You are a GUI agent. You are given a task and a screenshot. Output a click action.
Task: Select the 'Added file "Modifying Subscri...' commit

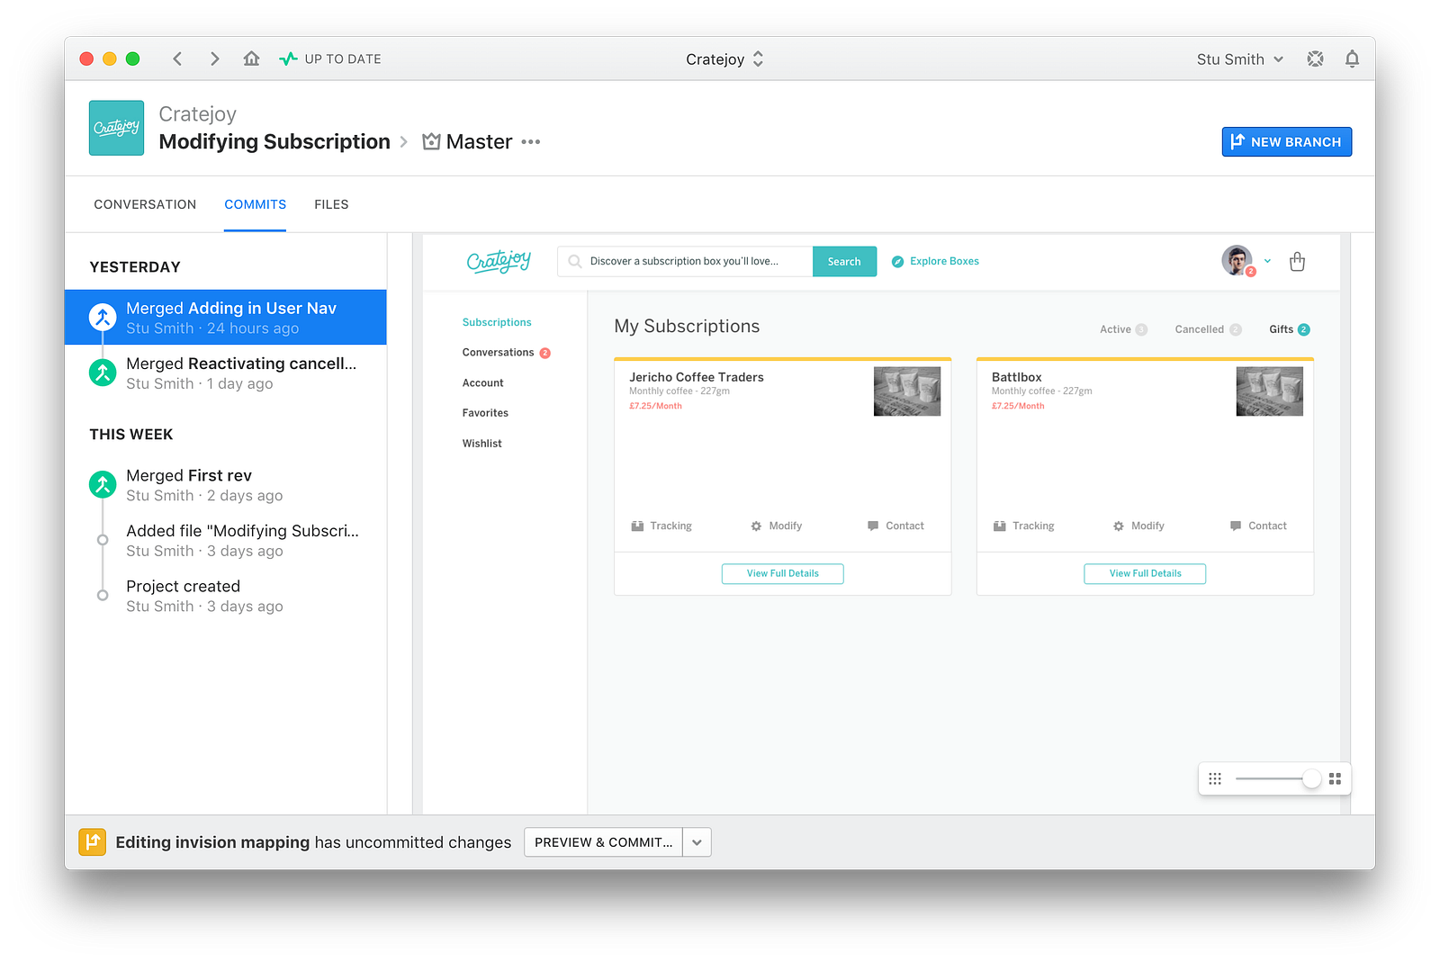226,540
